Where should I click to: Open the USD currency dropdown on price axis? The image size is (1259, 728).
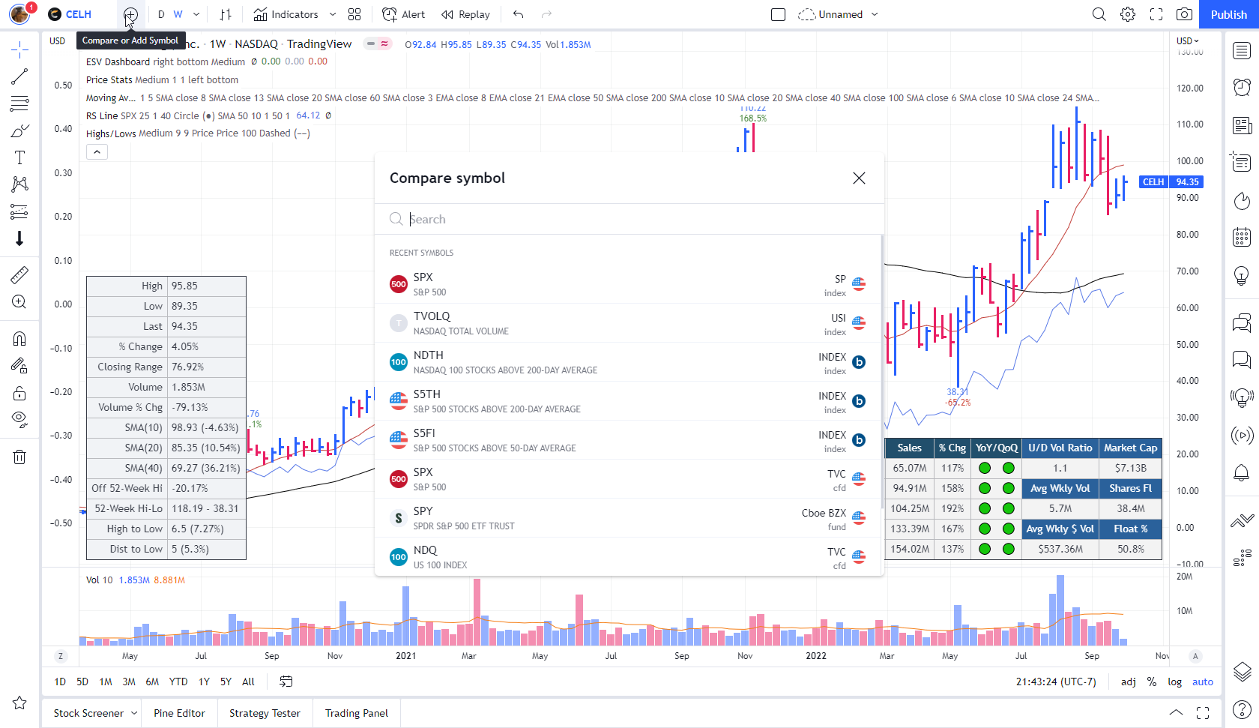(1188, 40)
